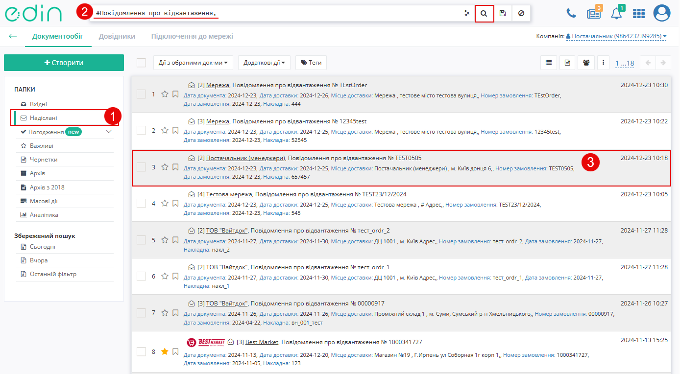Check the box for row 6 тест_ordr_1
The image size is (680, 374).
pyautogui.click(x=141, y=276)
